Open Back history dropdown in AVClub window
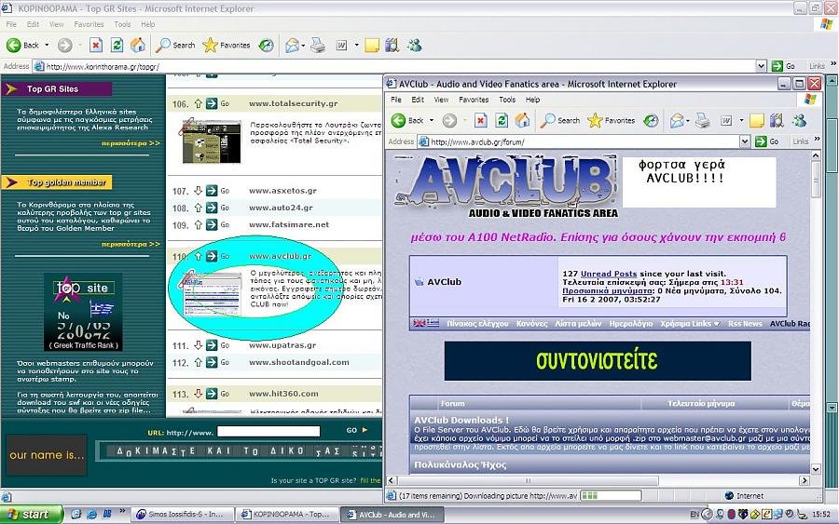The height and width of the screenshot is (524, 839). click(432, 121)
